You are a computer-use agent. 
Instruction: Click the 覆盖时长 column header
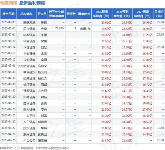click(x=84, y=14)
